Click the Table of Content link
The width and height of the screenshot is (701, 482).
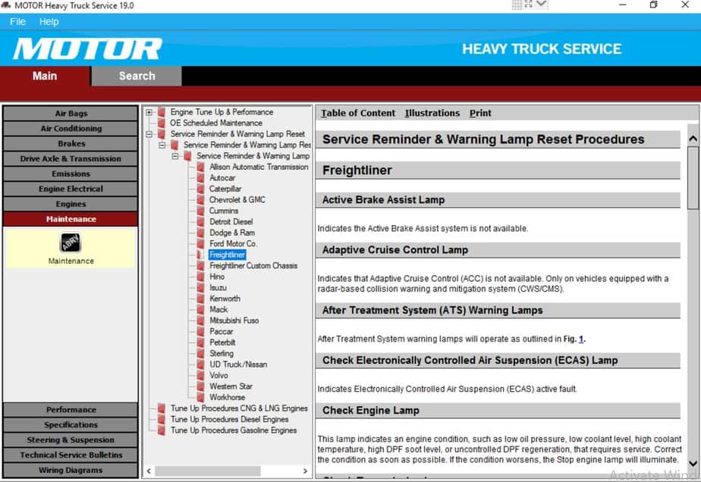358,113
